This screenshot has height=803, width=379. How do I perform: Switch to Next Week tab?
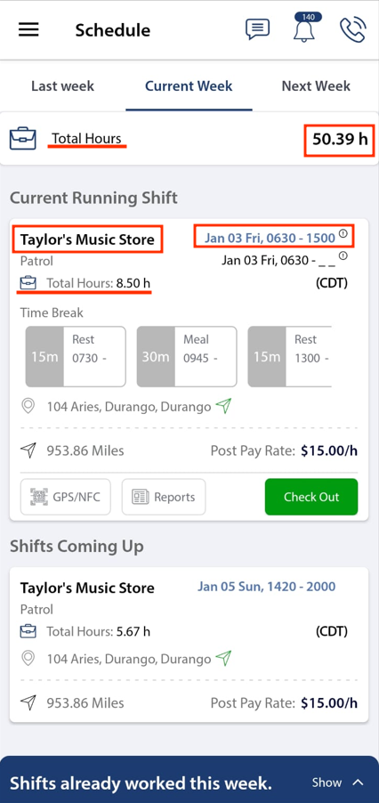click(x=316, y=86)
